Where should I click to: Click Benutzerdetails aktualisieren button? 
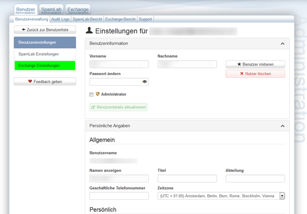pyautogui.click(x=118, y=108)
